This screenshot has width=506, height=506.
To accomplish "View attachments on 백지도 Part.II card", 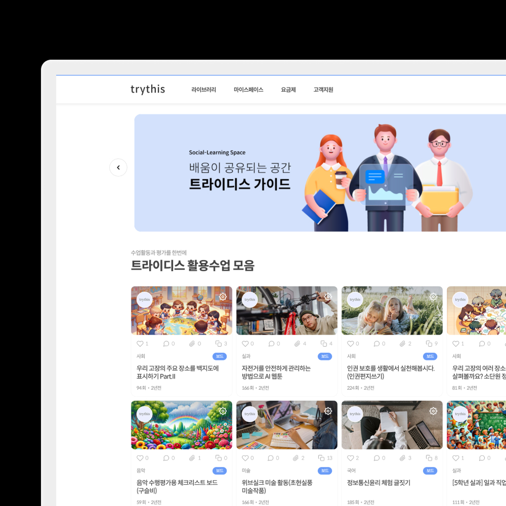I will point(192,344).
